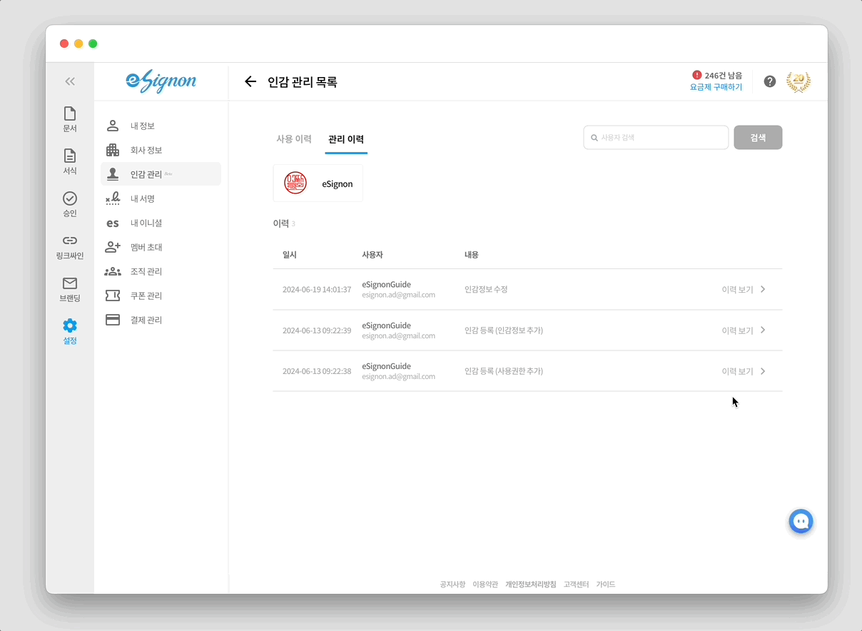Open 개인정보처리방침 footer link
This screenshot has height=631, width=862.
(531, 584)
